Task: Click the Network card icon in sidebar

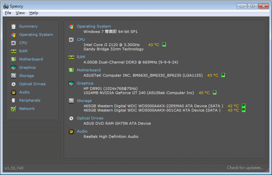Action: [x=14, y=109]
